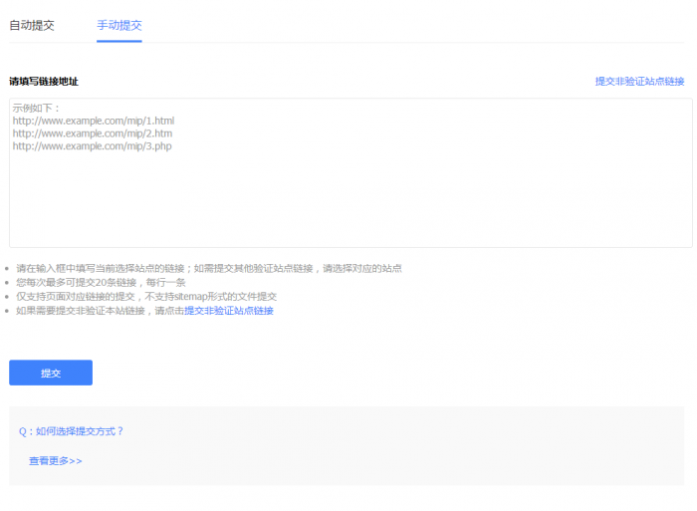The image size is (697, 511).
Task: Click the example URL ending in 2.htm
Action: click(92, 133)
